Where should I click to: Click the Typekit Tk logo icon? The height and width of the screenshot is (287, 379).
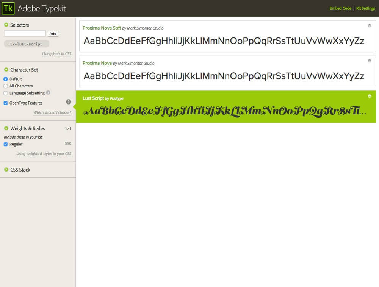point(8,8)
